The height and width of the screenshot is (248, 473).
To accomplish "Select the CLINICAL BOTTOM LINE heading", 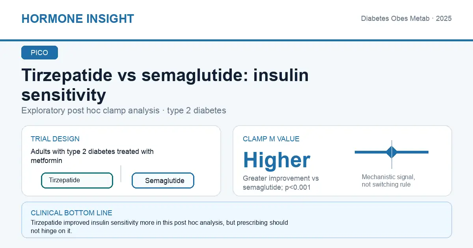I will pos(71,213).
